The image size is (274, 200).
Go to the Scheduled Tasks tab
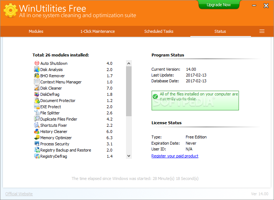point(159,31)
